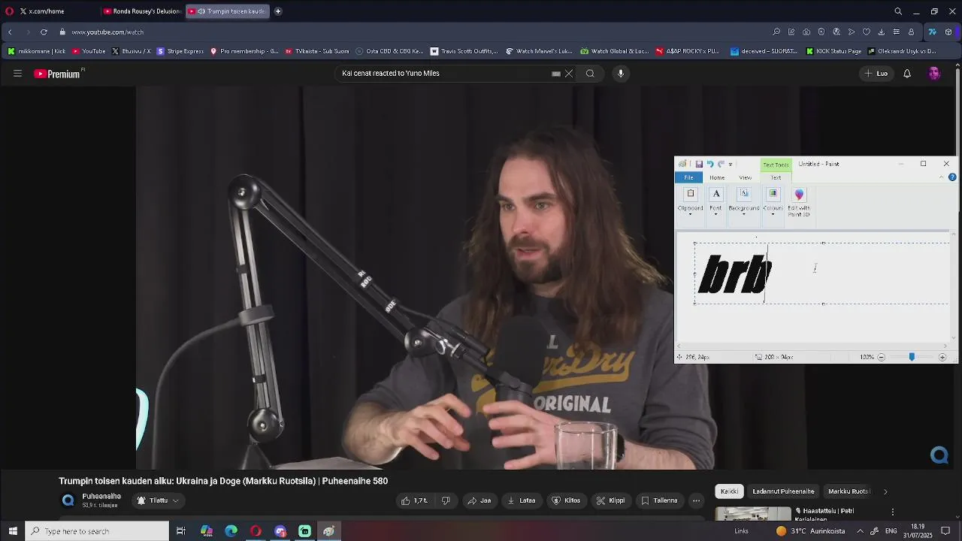Select the Text tab in Paint ribbon

tap(776, 177)
